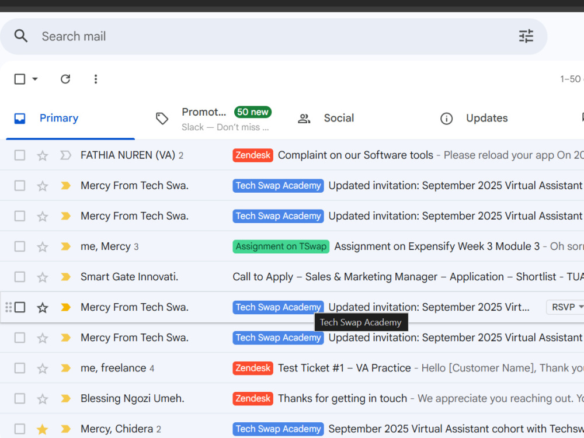The width and height of the screenshot is (584, 438).
Task: Toggle importance marker on the RSVP email row
Action: 65,307
